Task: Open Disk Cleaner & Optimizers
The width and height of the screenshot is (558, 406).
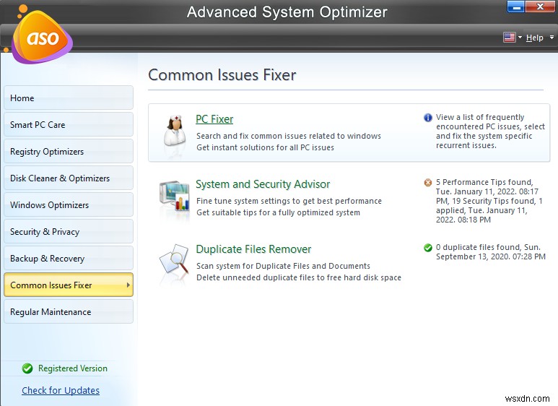Action: [69, 178]
